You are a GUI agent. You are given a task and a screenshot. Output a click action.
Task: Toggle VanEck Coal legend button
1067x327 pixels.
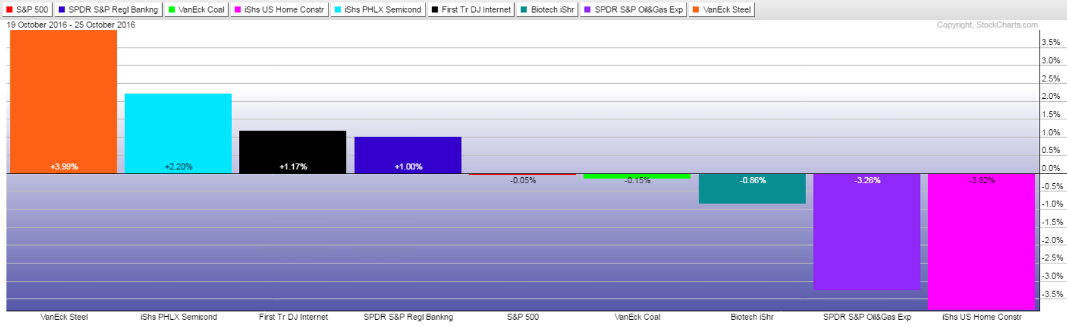click(x=197, y=10)
